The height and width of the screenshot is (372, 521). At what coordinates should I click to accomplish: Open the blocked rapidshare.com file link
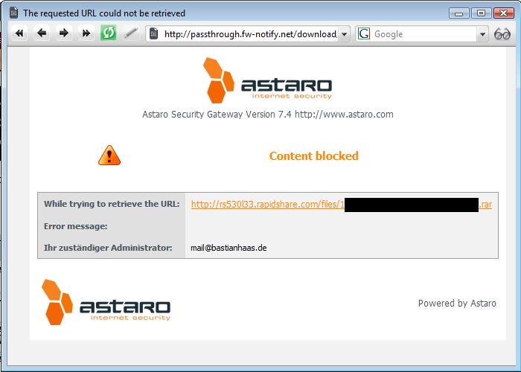coord(342,205)
